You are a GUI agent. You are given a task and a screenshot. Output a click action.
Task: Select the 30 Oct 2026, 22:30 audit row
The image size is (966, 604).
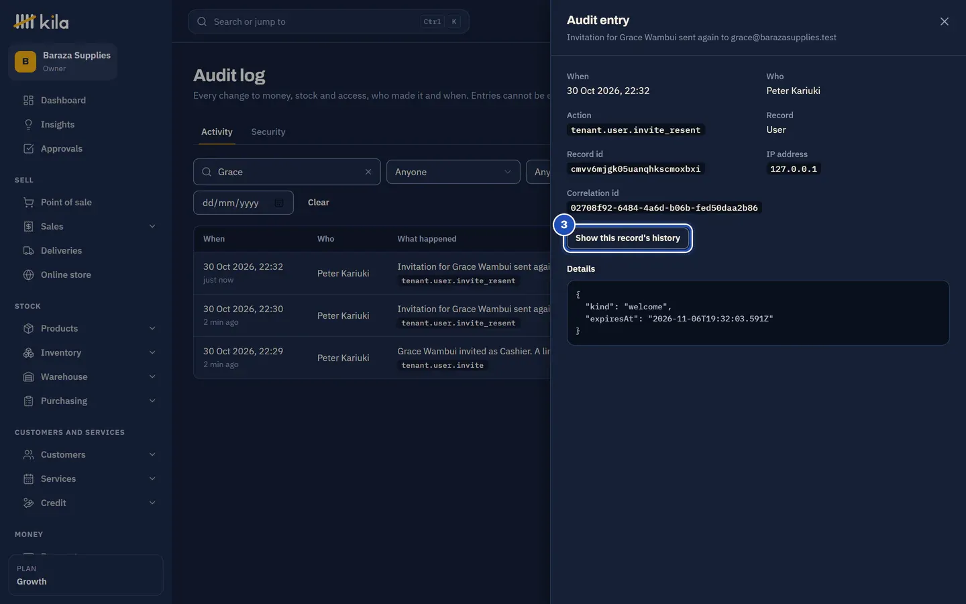point(372,315)
